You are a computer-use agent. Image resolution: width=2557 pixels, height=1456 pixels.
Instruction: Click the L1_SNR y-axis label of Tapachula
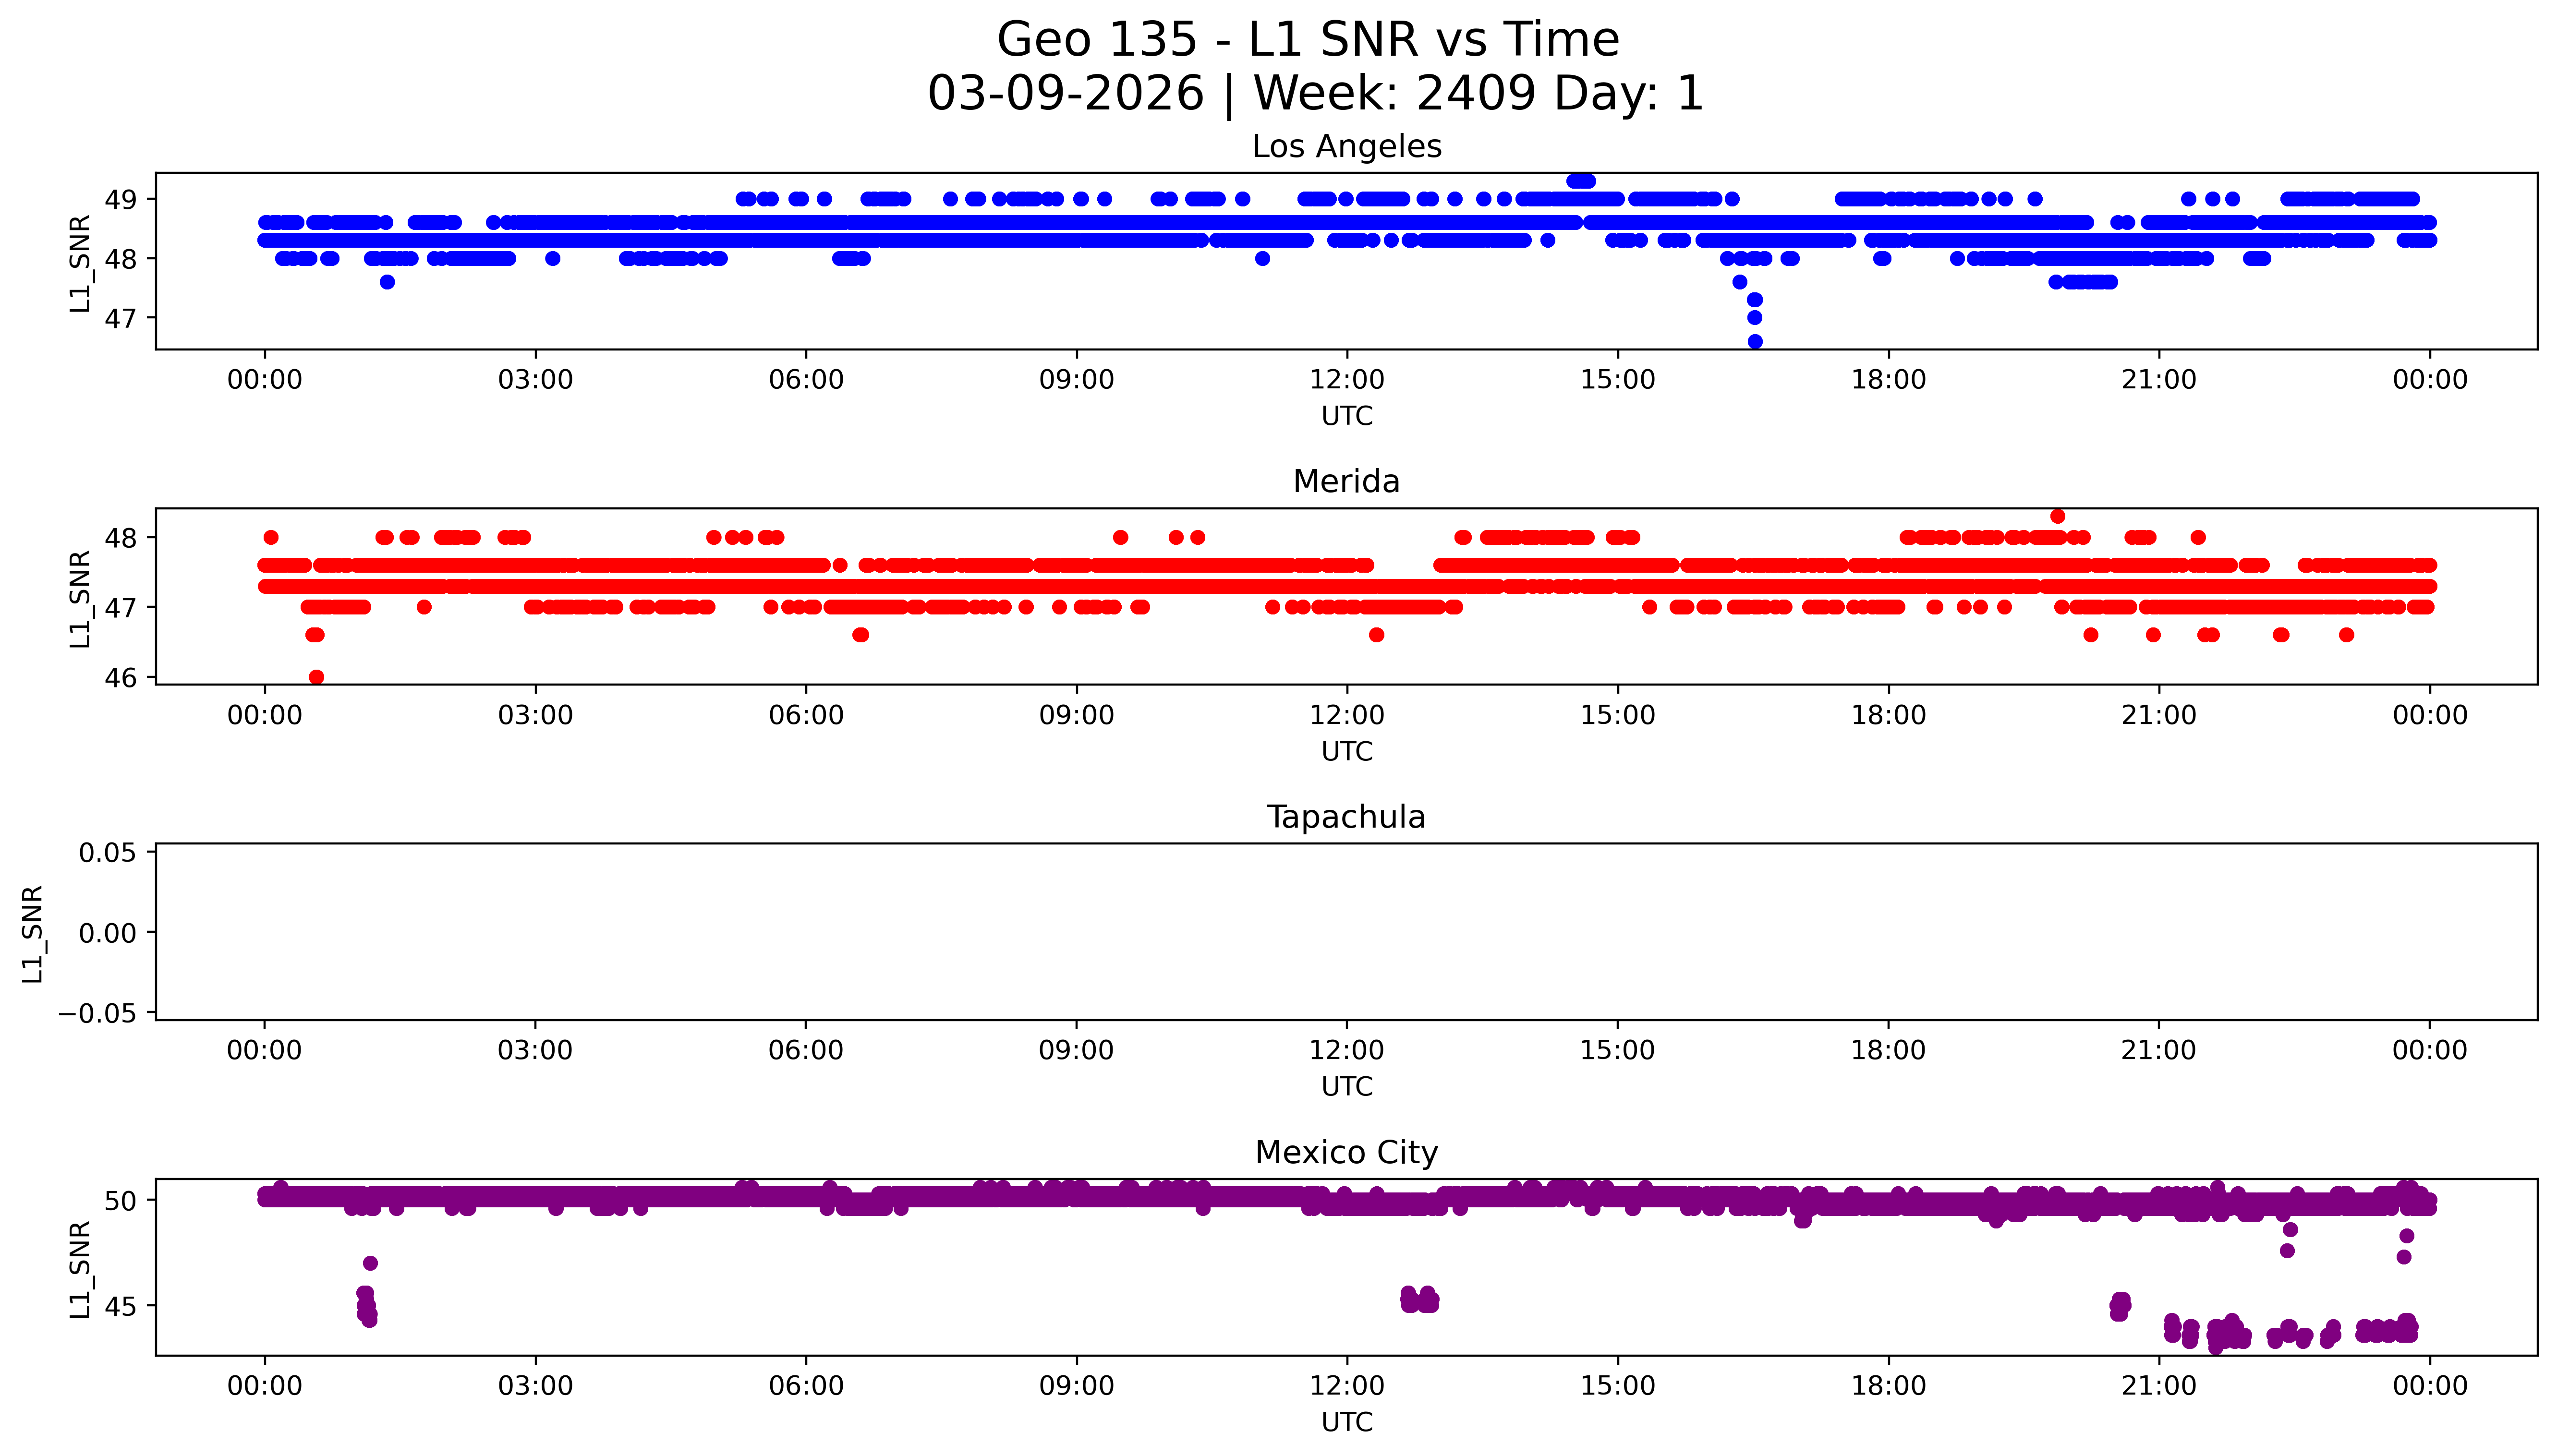33,933
